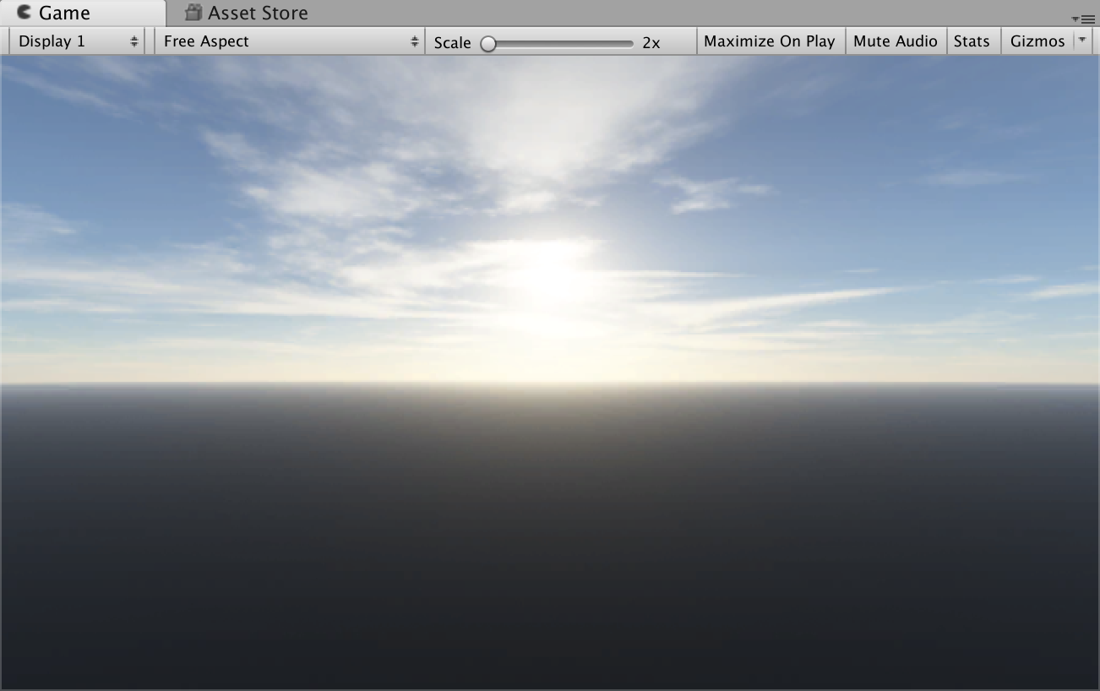Image resolution: width=1100 pixels, height=691 pixels.
Task: Select the Game tab label
Action: tap(64, 14)
